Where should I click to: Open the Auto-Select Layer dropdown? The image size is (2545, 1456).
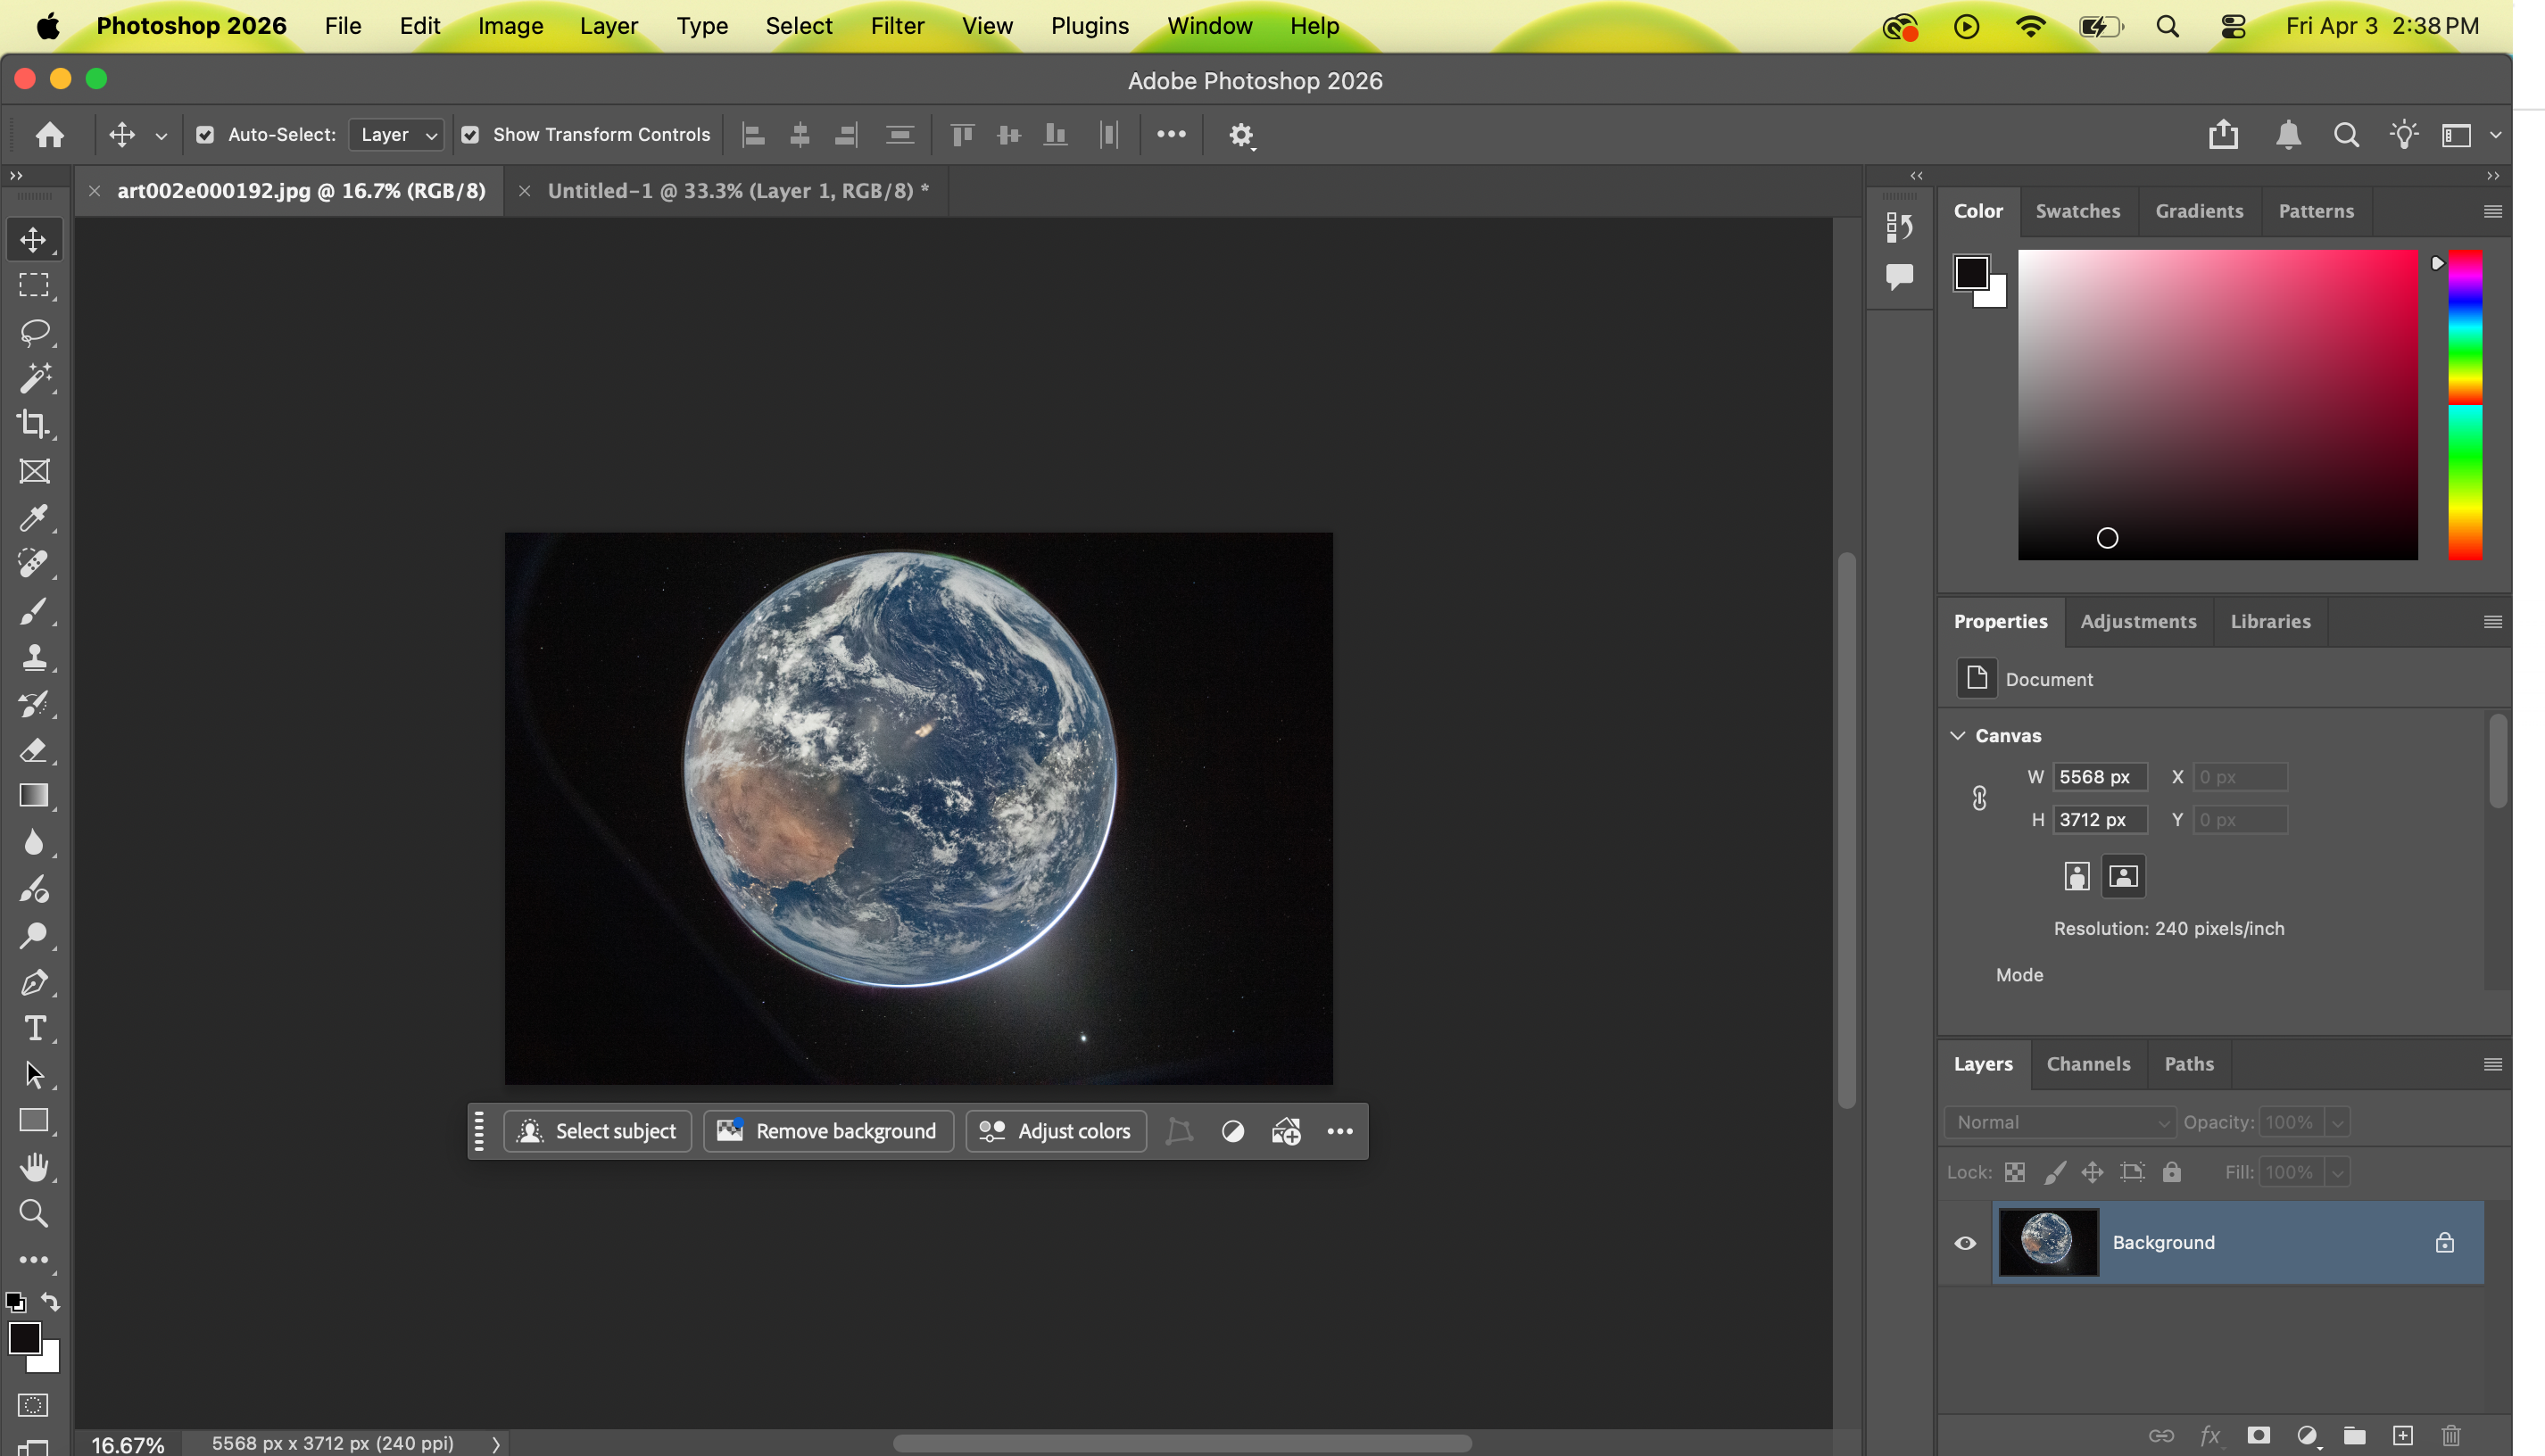pyautogui.click(x=396, y=134)
